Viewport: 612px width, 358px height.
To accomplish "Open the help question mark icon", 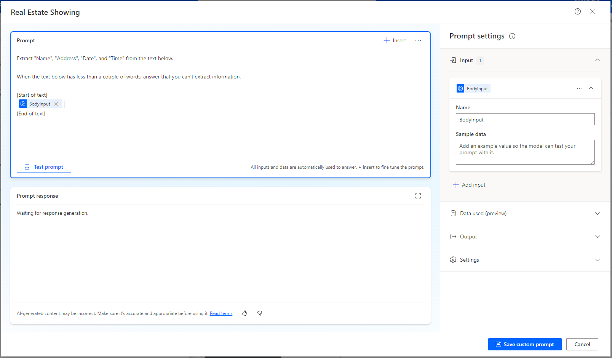I will point(578,11).
